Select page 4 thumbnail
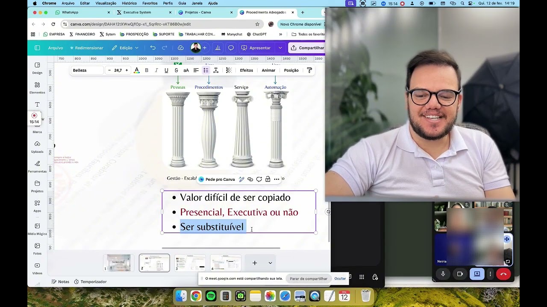547x307 pixels. (226, 263)
